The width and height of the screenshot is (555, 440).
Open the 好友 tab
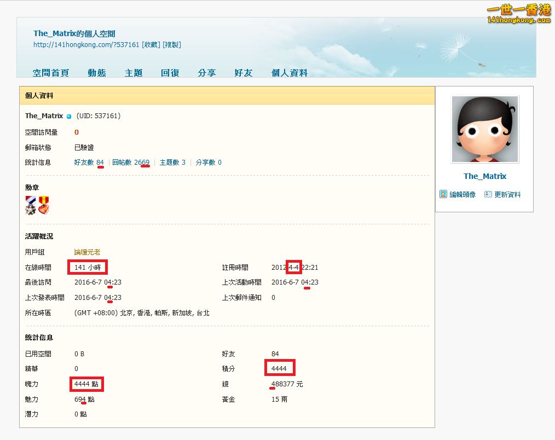point(244,73)
